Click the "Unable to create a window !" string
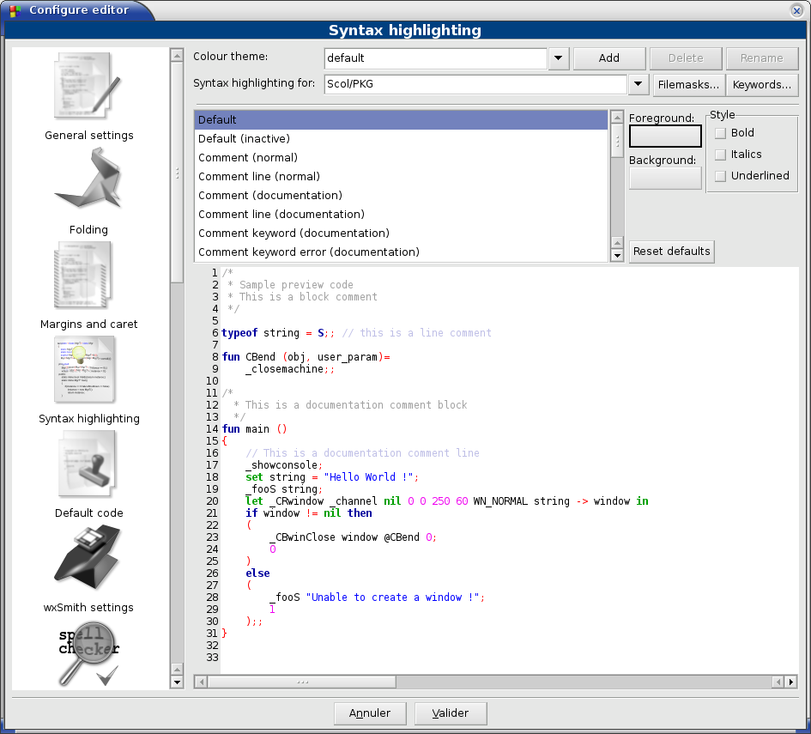Screen dimensions: 811x734 [x=392, y=598]
